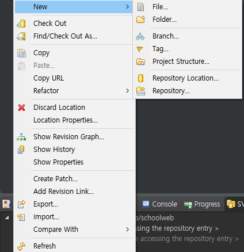Expand the Compare With submenu arrow
244x252 pixels.
pos(128,230)
